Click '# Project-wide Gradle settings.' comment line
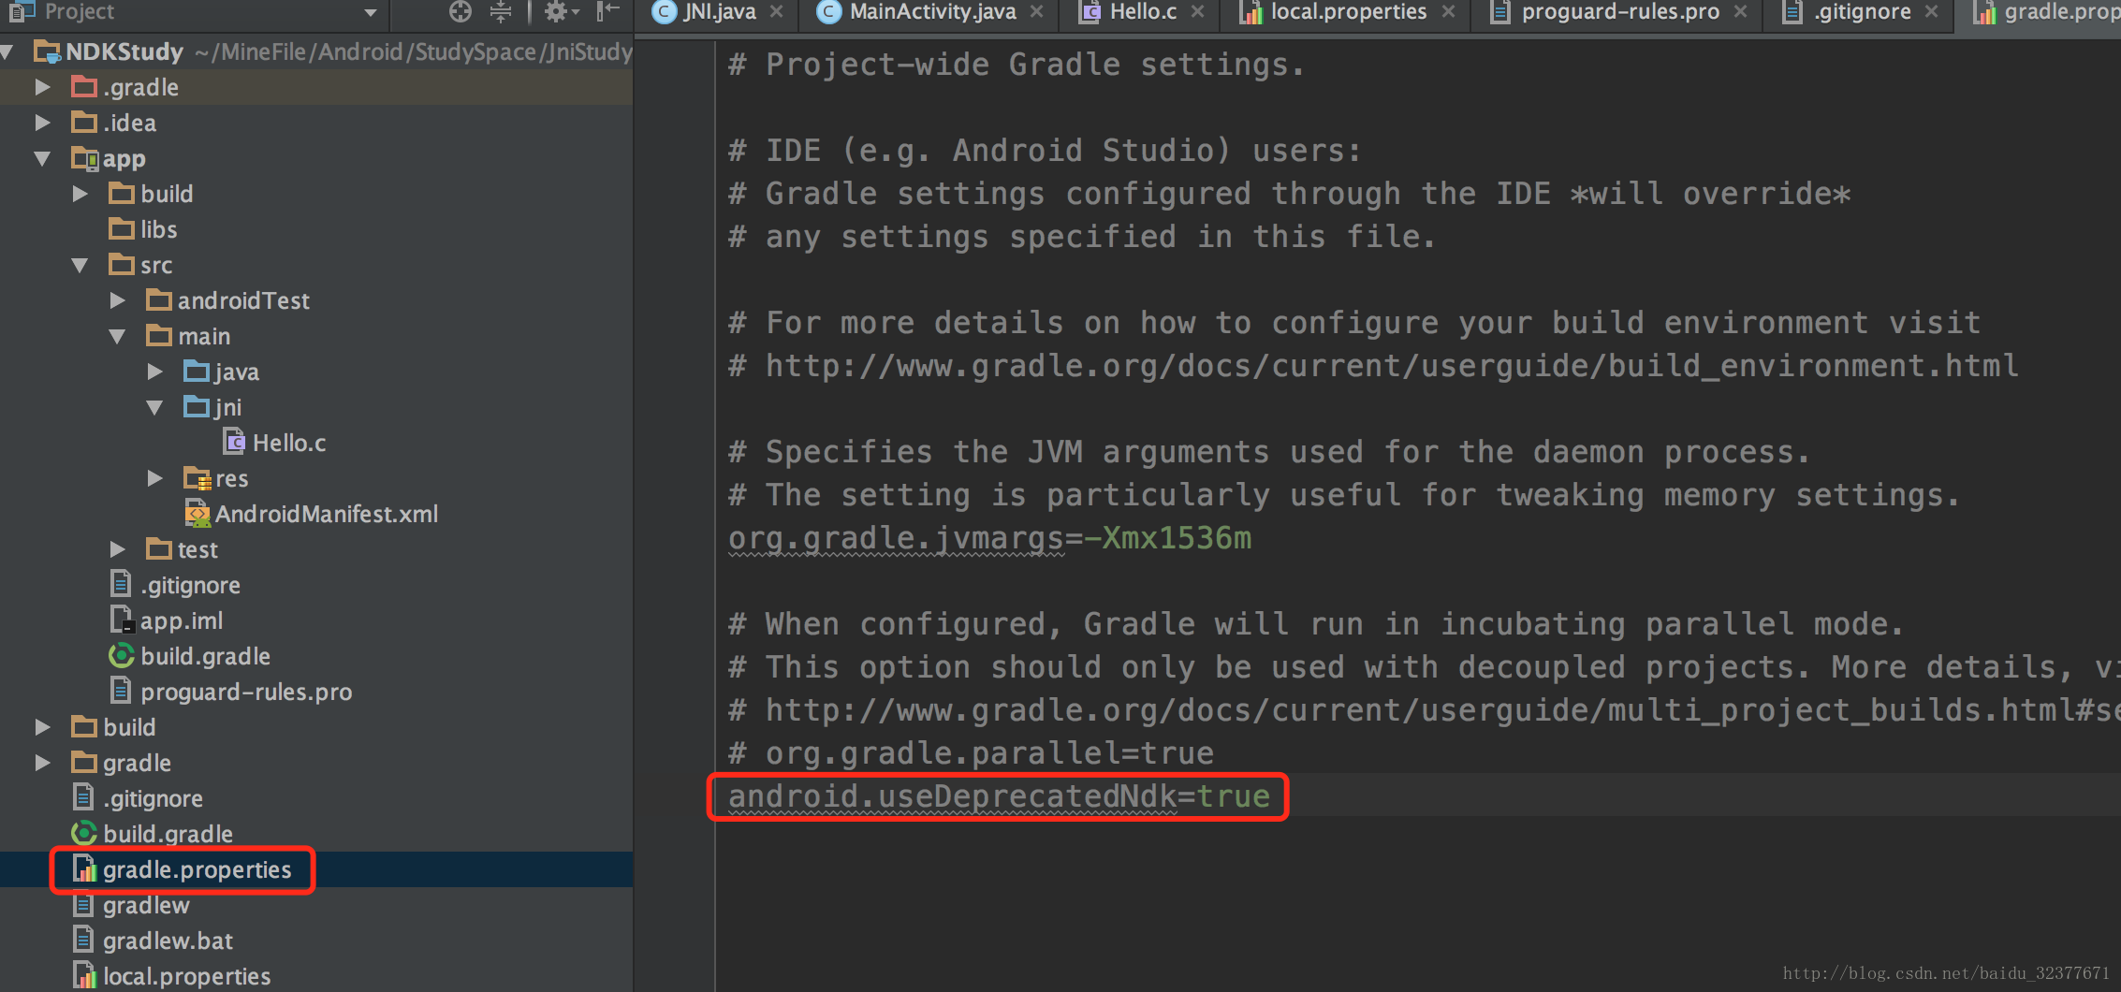The image size is (2121, 992). (x=1016, y=65)
